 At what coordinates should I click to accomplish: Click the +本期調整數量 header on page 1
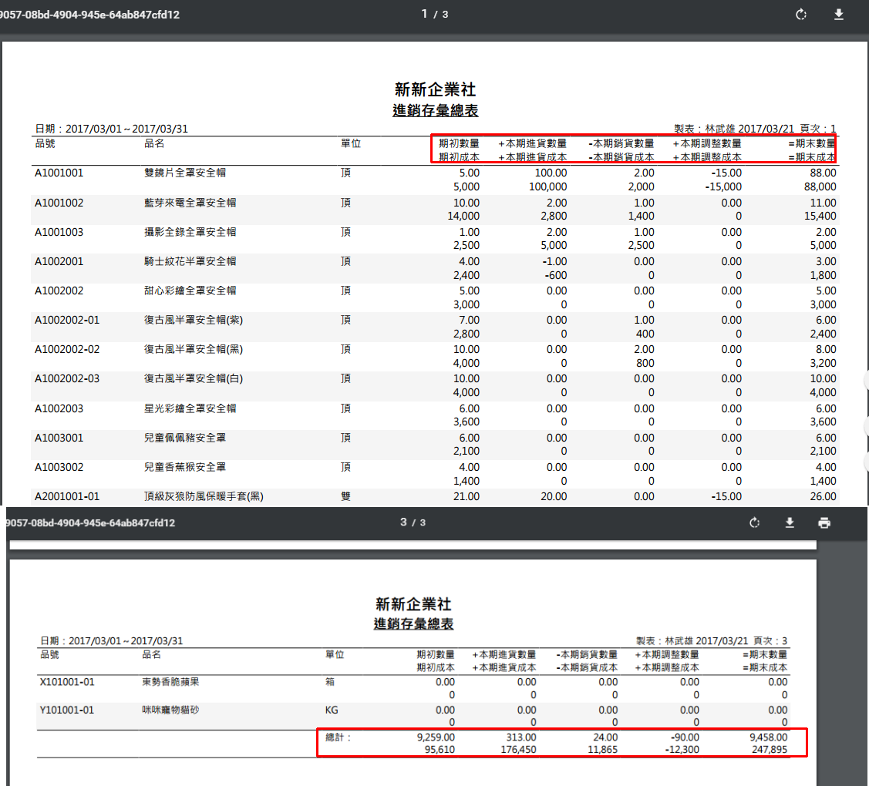[706, 143]
